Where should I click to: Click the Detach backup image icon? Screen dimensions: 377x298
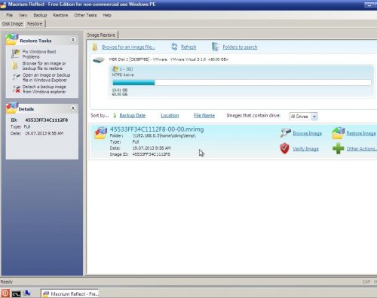[17, 89]
